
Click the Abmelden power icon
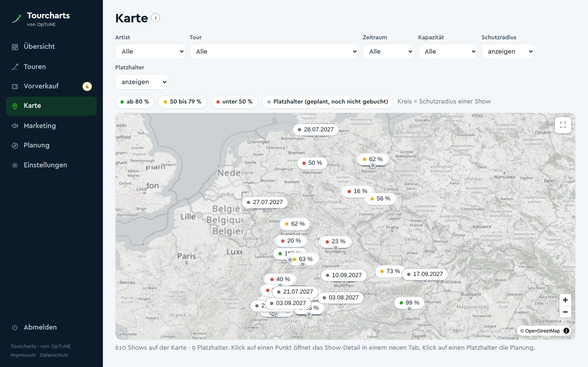15,327
